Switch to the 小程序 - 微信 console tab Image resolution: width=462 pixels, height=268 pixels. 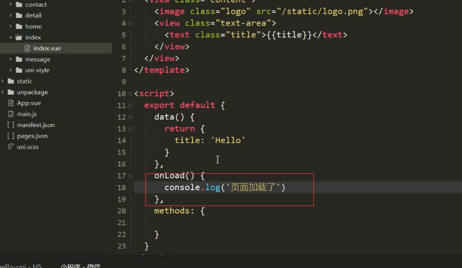point(81,265)
